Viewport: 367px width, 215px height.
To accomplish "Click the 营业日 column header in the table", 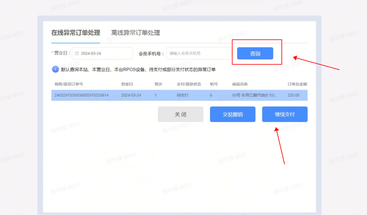I will point(127,84).
